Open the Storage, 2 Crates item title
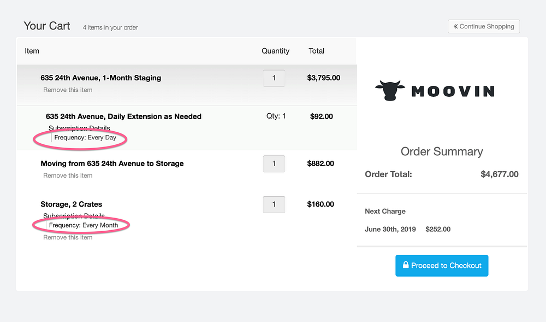The image size is (546, 322). [72, 204]
